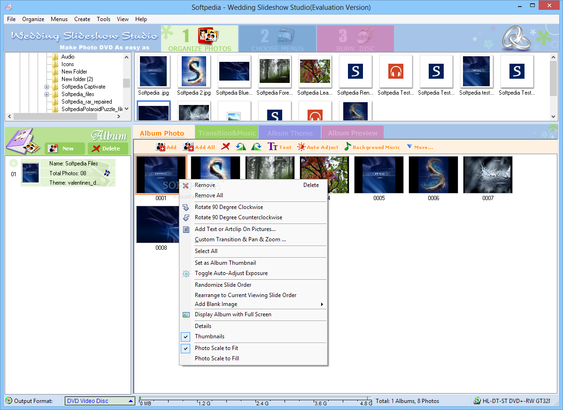Click the play arrow beside album 01
563x410 pixels.
click(13, 163)
